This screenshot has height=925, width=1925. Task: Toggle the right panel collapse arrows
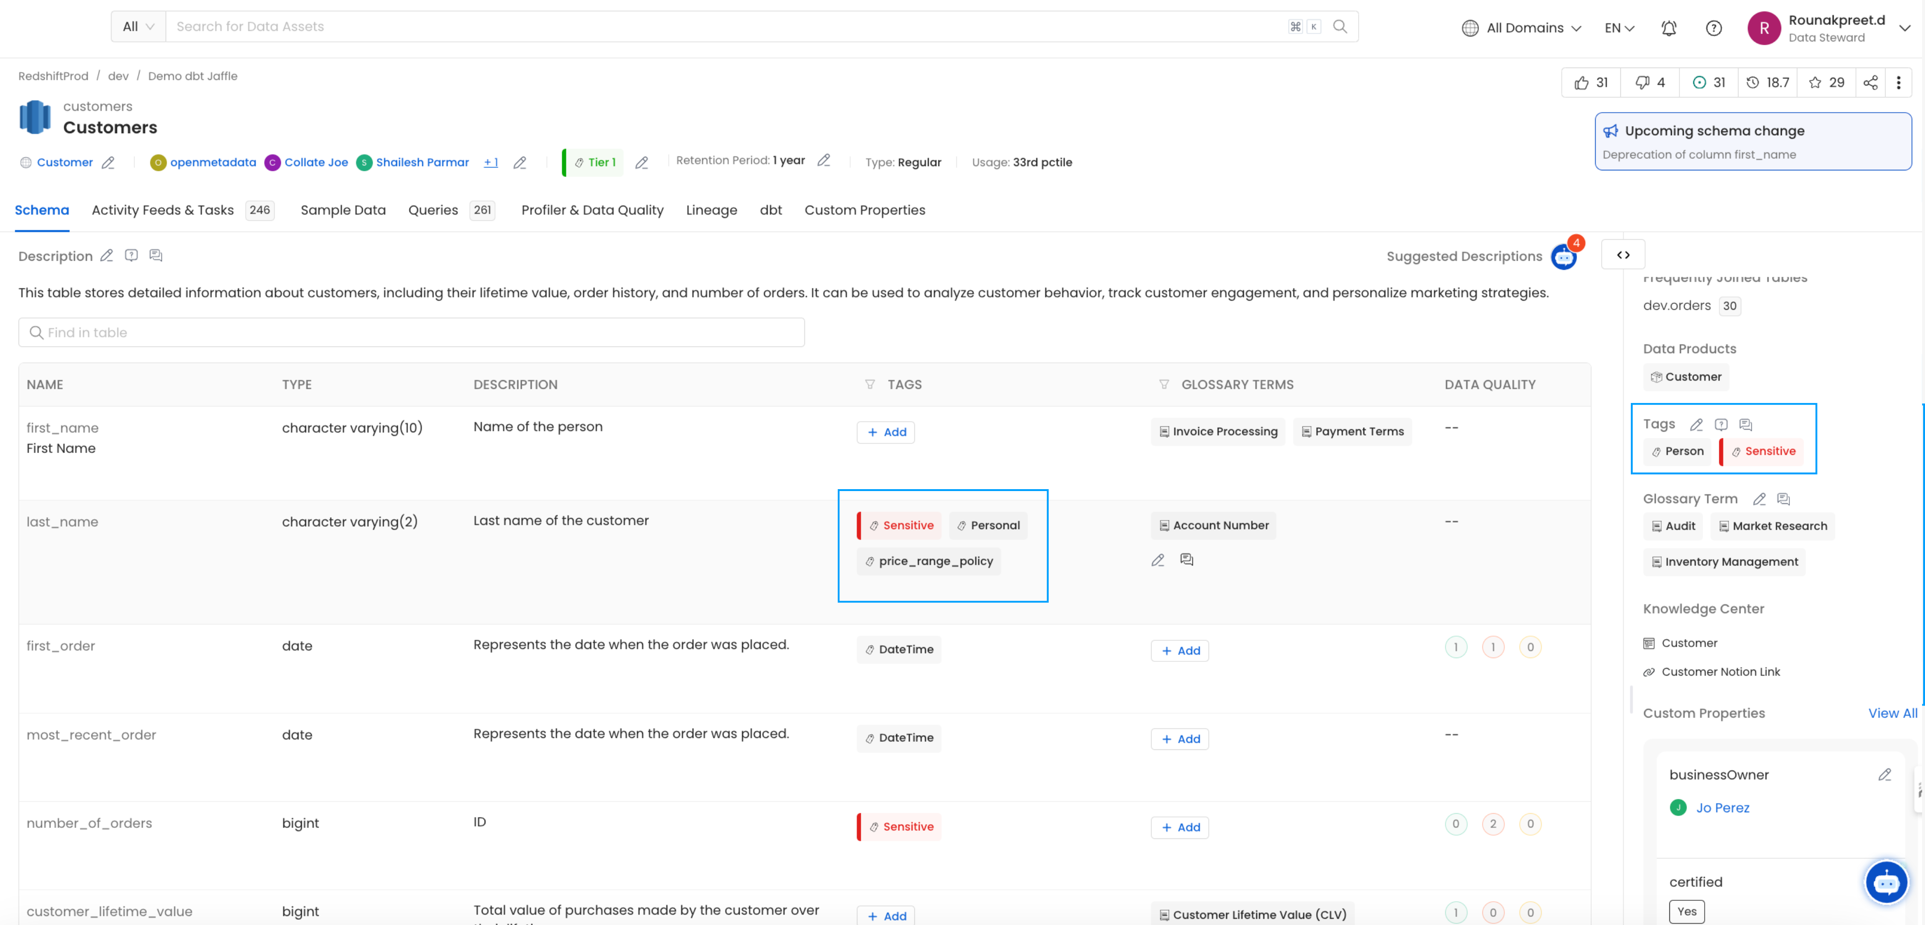(x=1623, y=255)
